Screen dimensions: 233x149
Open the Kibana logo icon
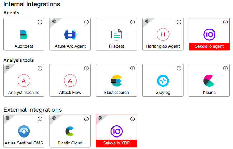pyautogui.click(x=209, y=81)
